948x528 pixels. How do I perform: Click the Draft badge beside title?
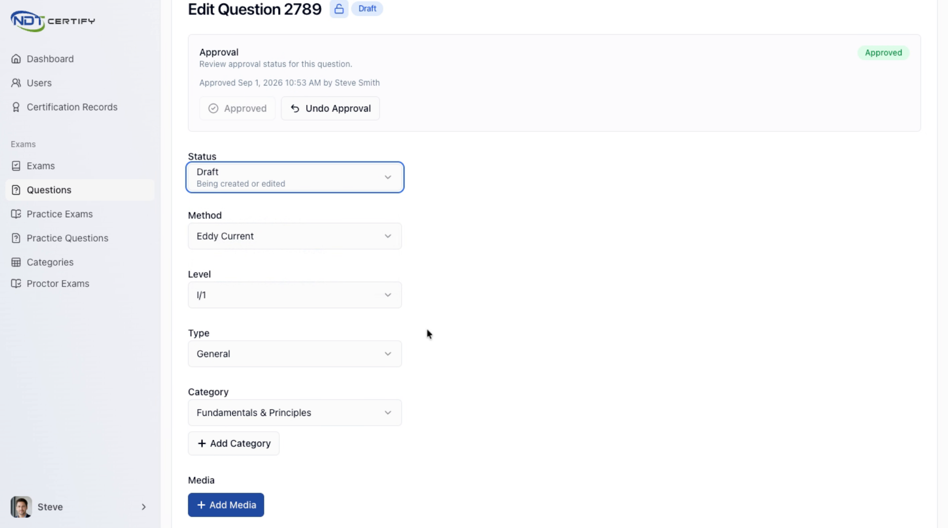(x=368, y=8)
